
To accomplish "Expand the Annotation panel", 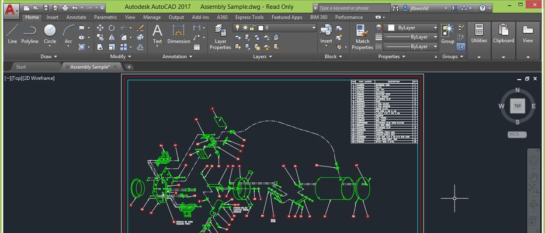I will tap(176, 57).
